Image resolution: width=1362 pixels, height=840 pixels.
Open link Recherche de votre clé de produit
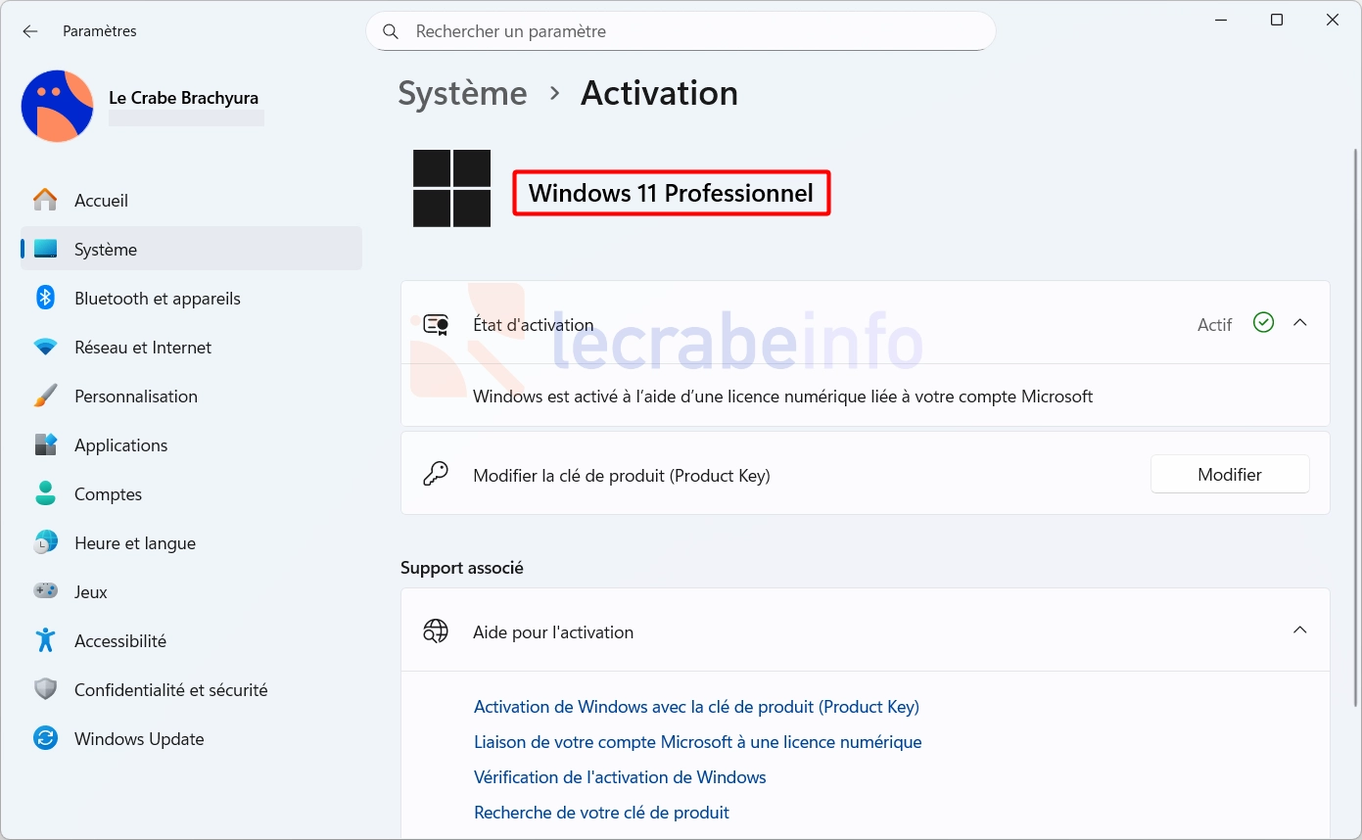(601, 813)
